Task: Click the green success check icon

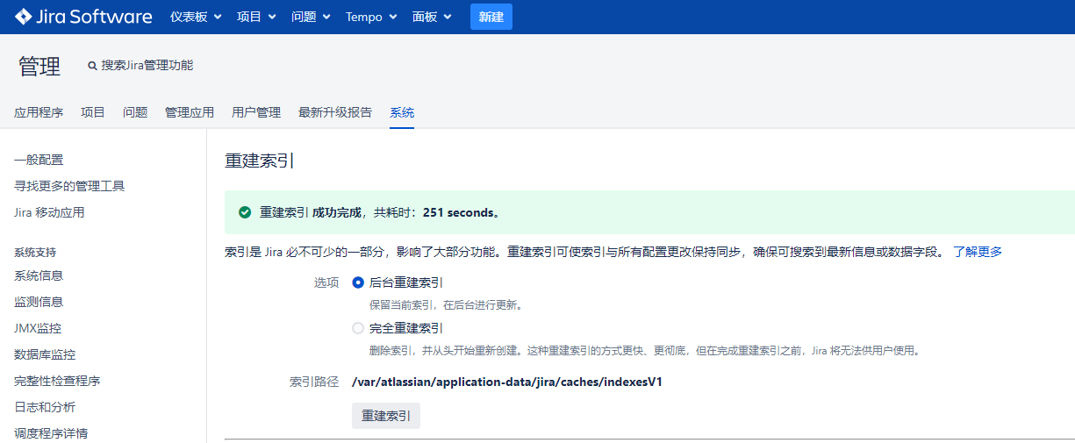Action: click(x=245, y=212)
